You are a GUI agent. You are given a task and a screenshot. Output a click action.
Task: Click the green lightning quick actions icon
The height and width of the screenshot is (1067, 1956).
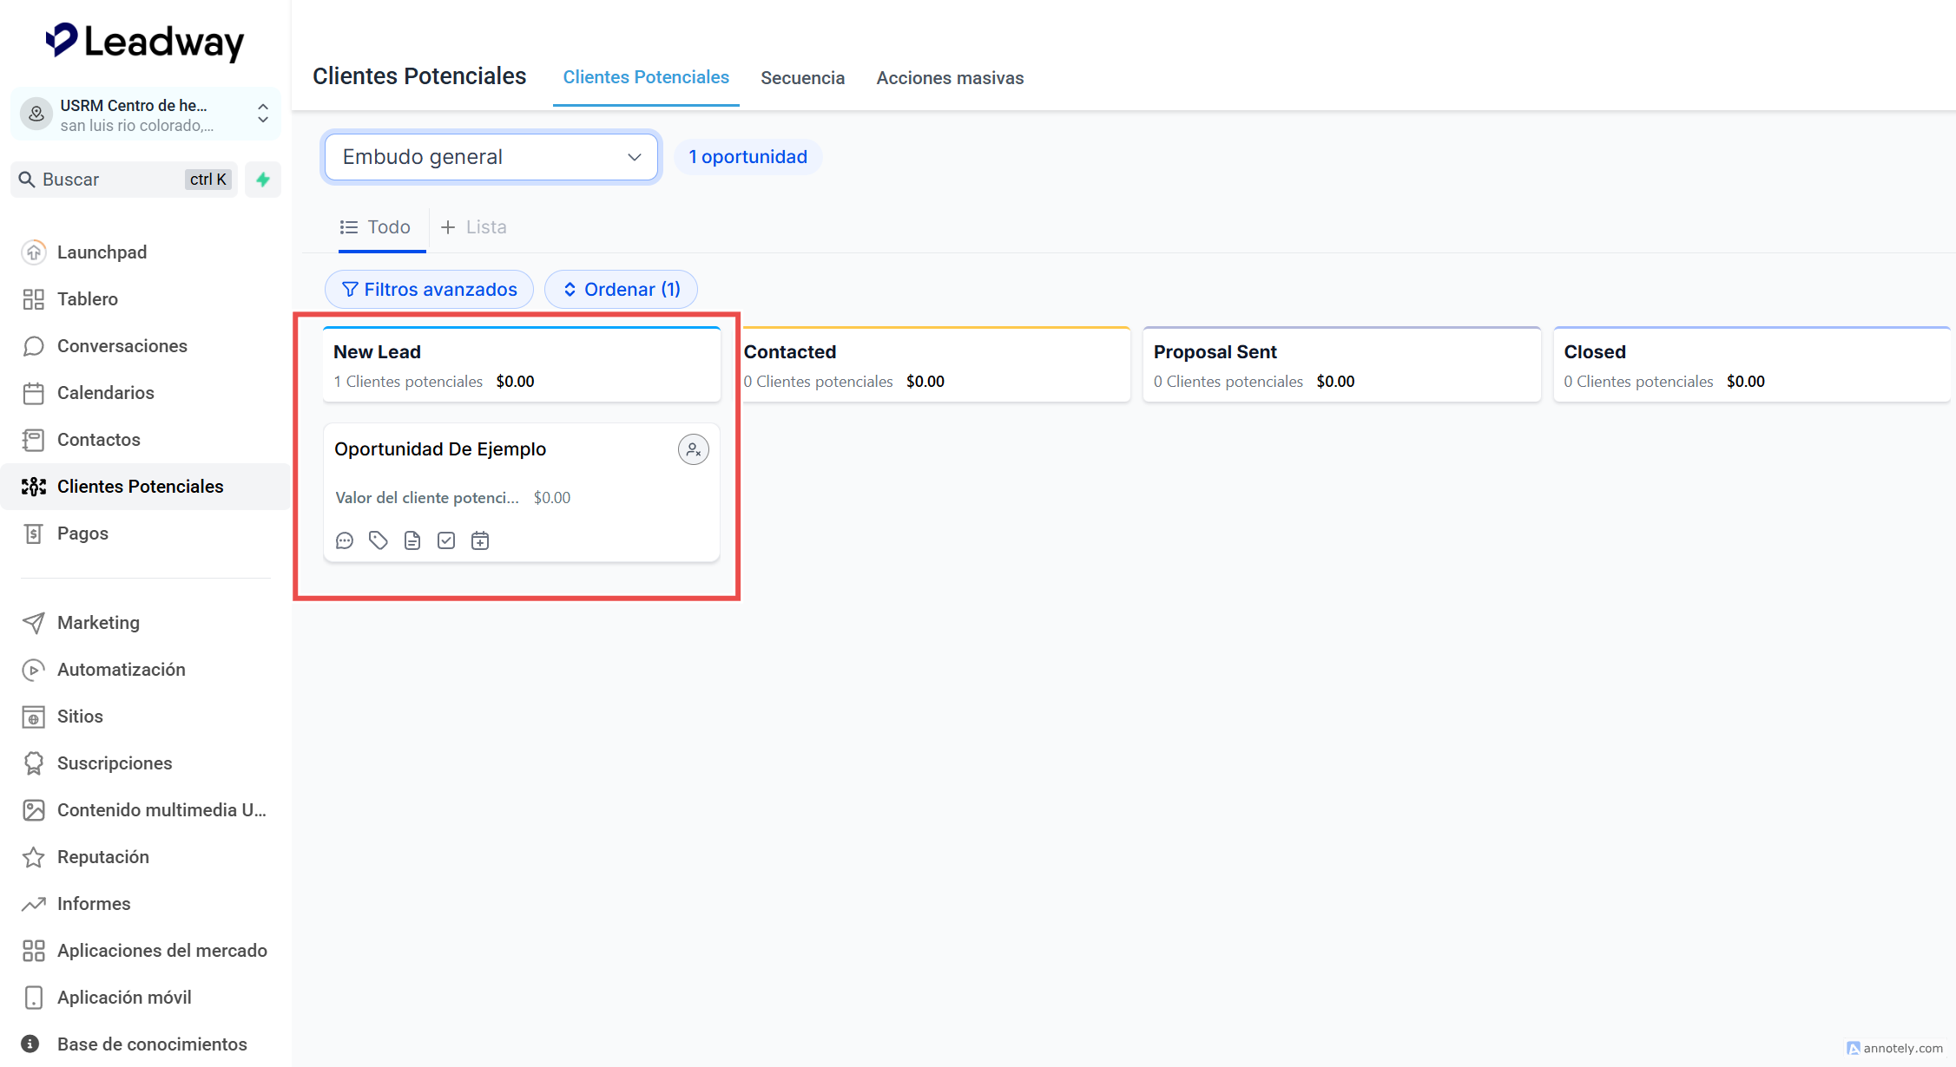click(263, 180)
